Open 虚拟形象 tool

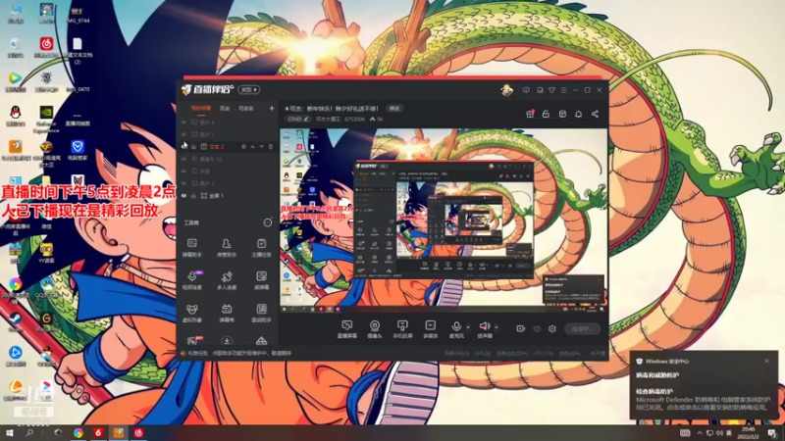pyautogui.click(x=191, y=313)
